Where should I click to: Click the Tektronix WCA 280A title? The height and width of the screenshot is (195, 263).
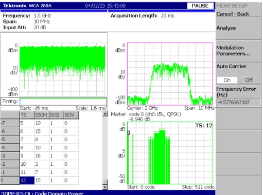pos(27,6)
